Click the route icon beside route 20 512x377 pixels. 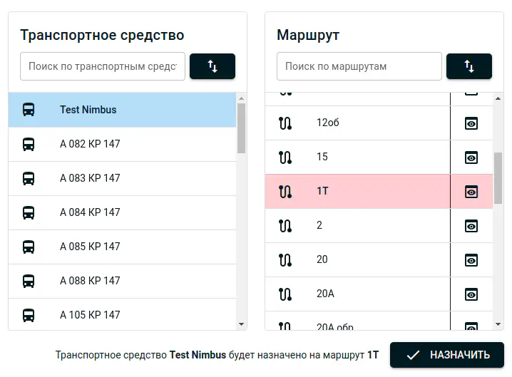pyautogui.click(x=285, y=259)
